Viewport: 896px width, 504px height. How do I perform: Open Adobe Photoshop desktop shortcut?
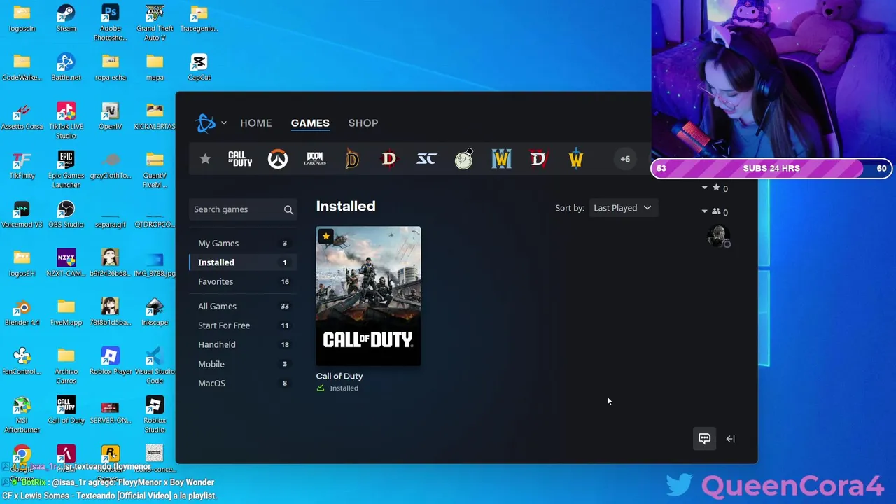(110, 22)
